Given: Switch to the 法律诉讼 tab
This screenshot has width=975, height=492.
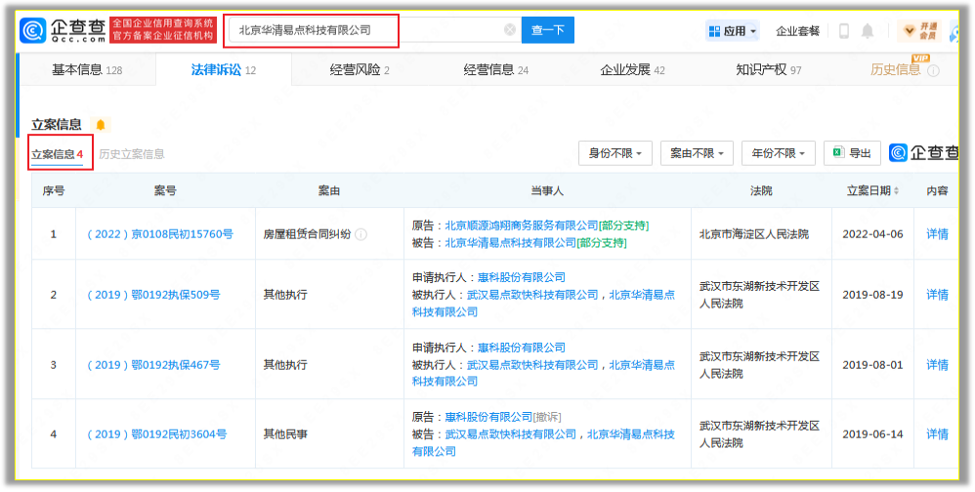Looking at the screenshot, I should [x=223, y=70].
